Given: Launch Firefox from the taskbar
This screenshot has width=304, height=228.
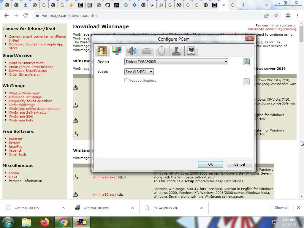Looking at the screenshot, I should click(x=45, y=222).
